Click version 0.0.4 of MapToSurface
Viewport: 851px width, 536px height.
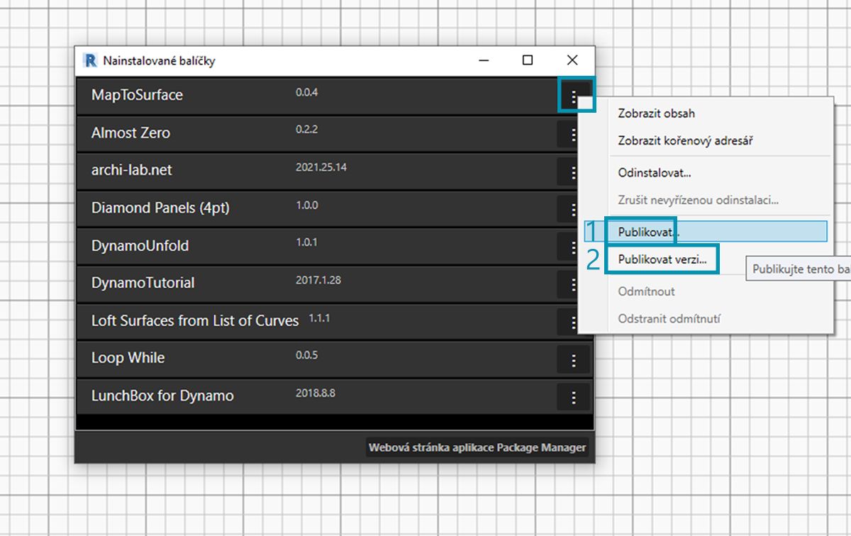306,92
